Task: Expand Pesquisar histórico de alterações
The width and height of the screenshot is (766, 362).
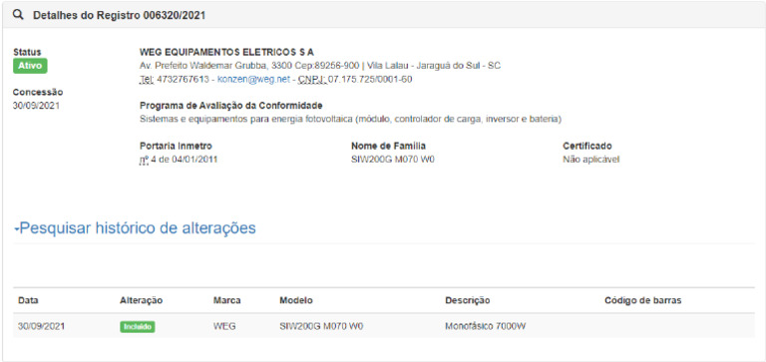Action: [135, 228]
